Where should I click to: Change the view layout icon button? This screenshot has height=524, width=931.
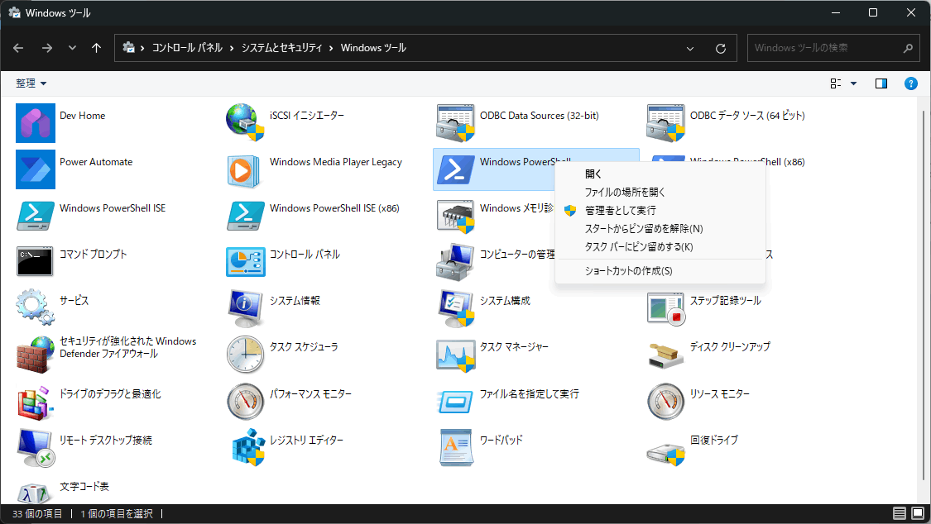point(835,83)
